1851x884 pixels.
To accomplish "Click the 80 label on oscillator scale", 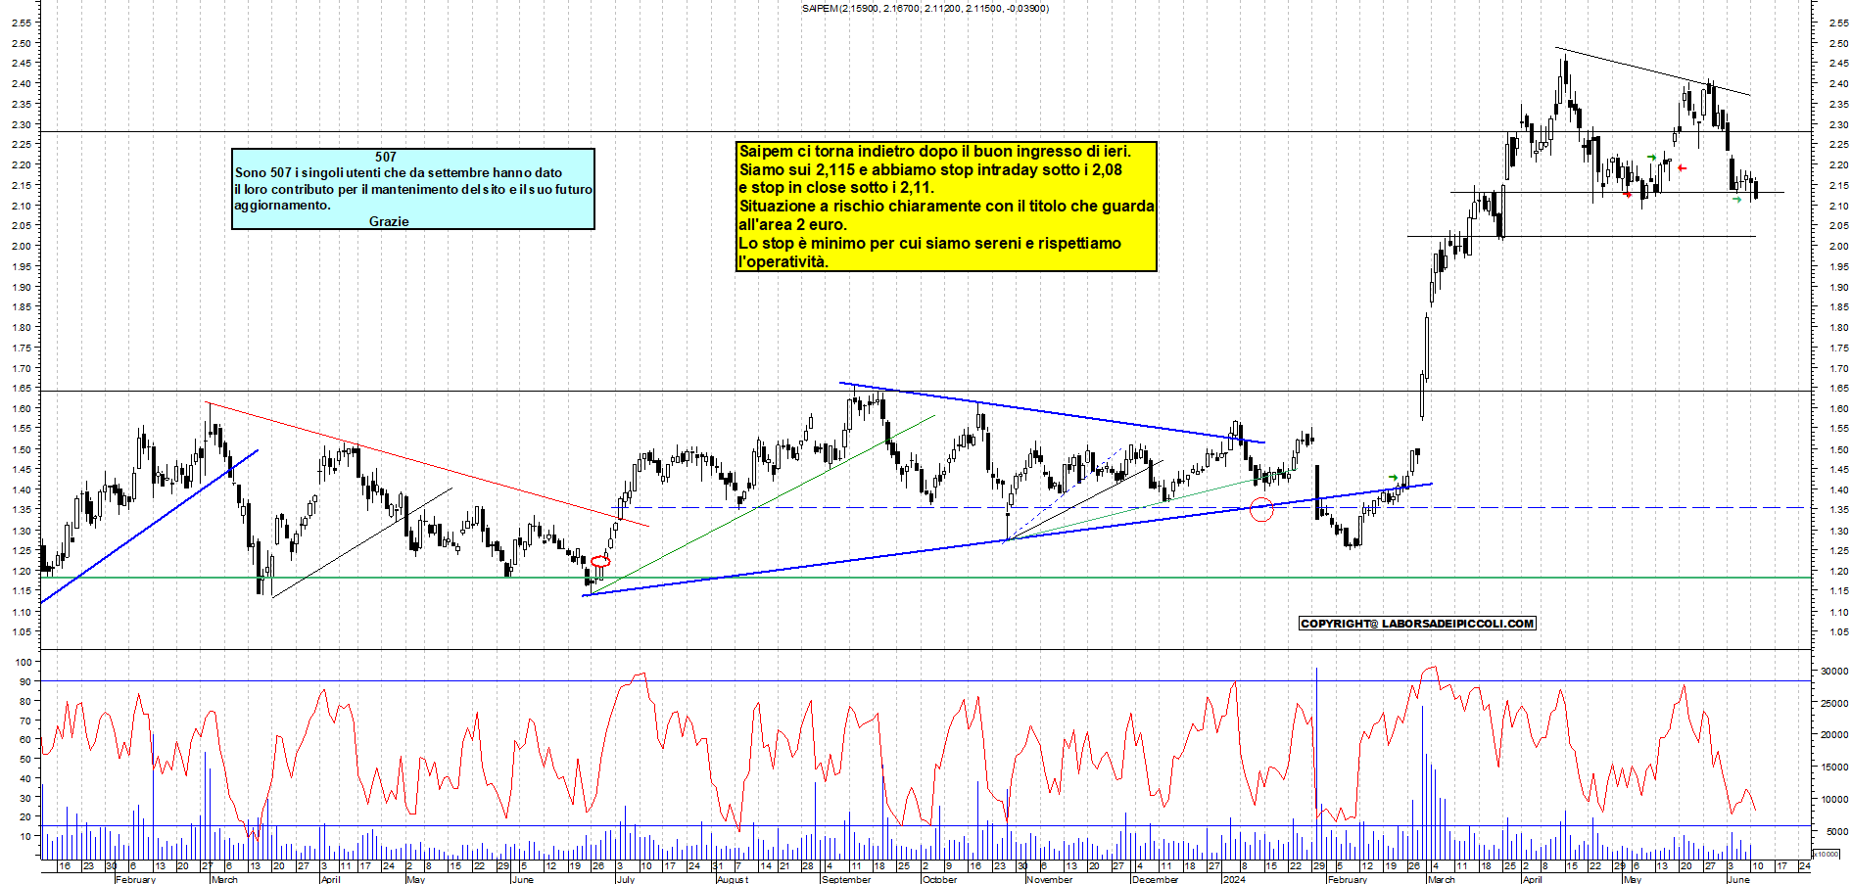I will click(25, 702).
